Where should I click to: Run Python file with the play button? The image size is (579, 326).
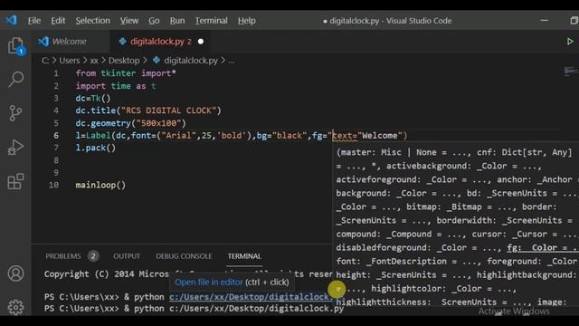coord(570,42)
